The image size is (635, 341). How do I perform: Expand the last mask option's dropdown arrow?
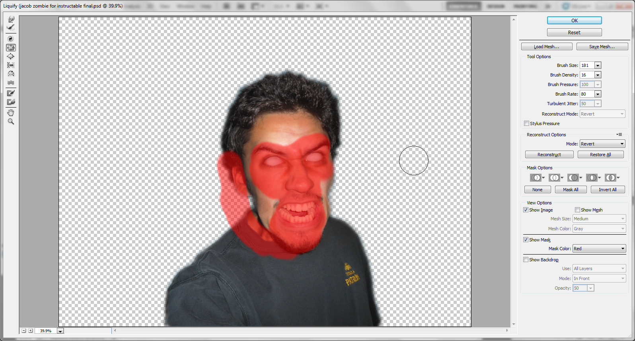618,178
